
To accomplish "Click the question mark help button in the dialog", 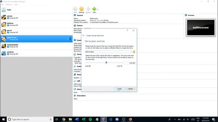I will point(127,30).
